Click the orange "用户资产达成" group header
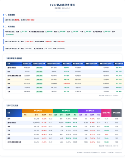This screenshot has height=158, width=125. click(38, 111)
